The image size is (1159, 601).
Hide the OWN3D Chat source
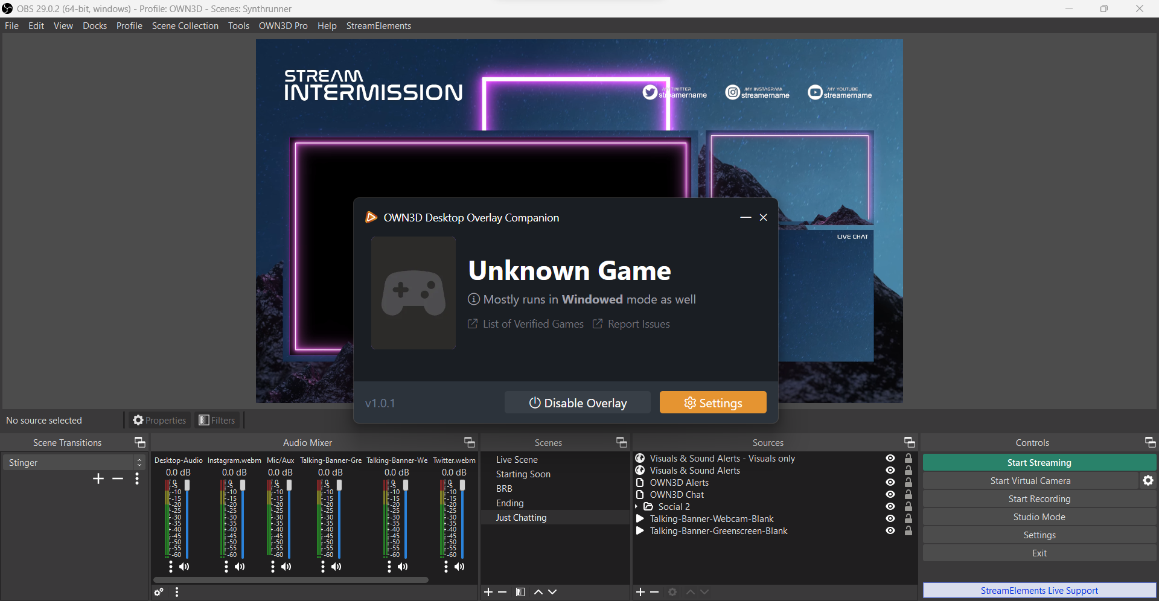click(890, 495)
